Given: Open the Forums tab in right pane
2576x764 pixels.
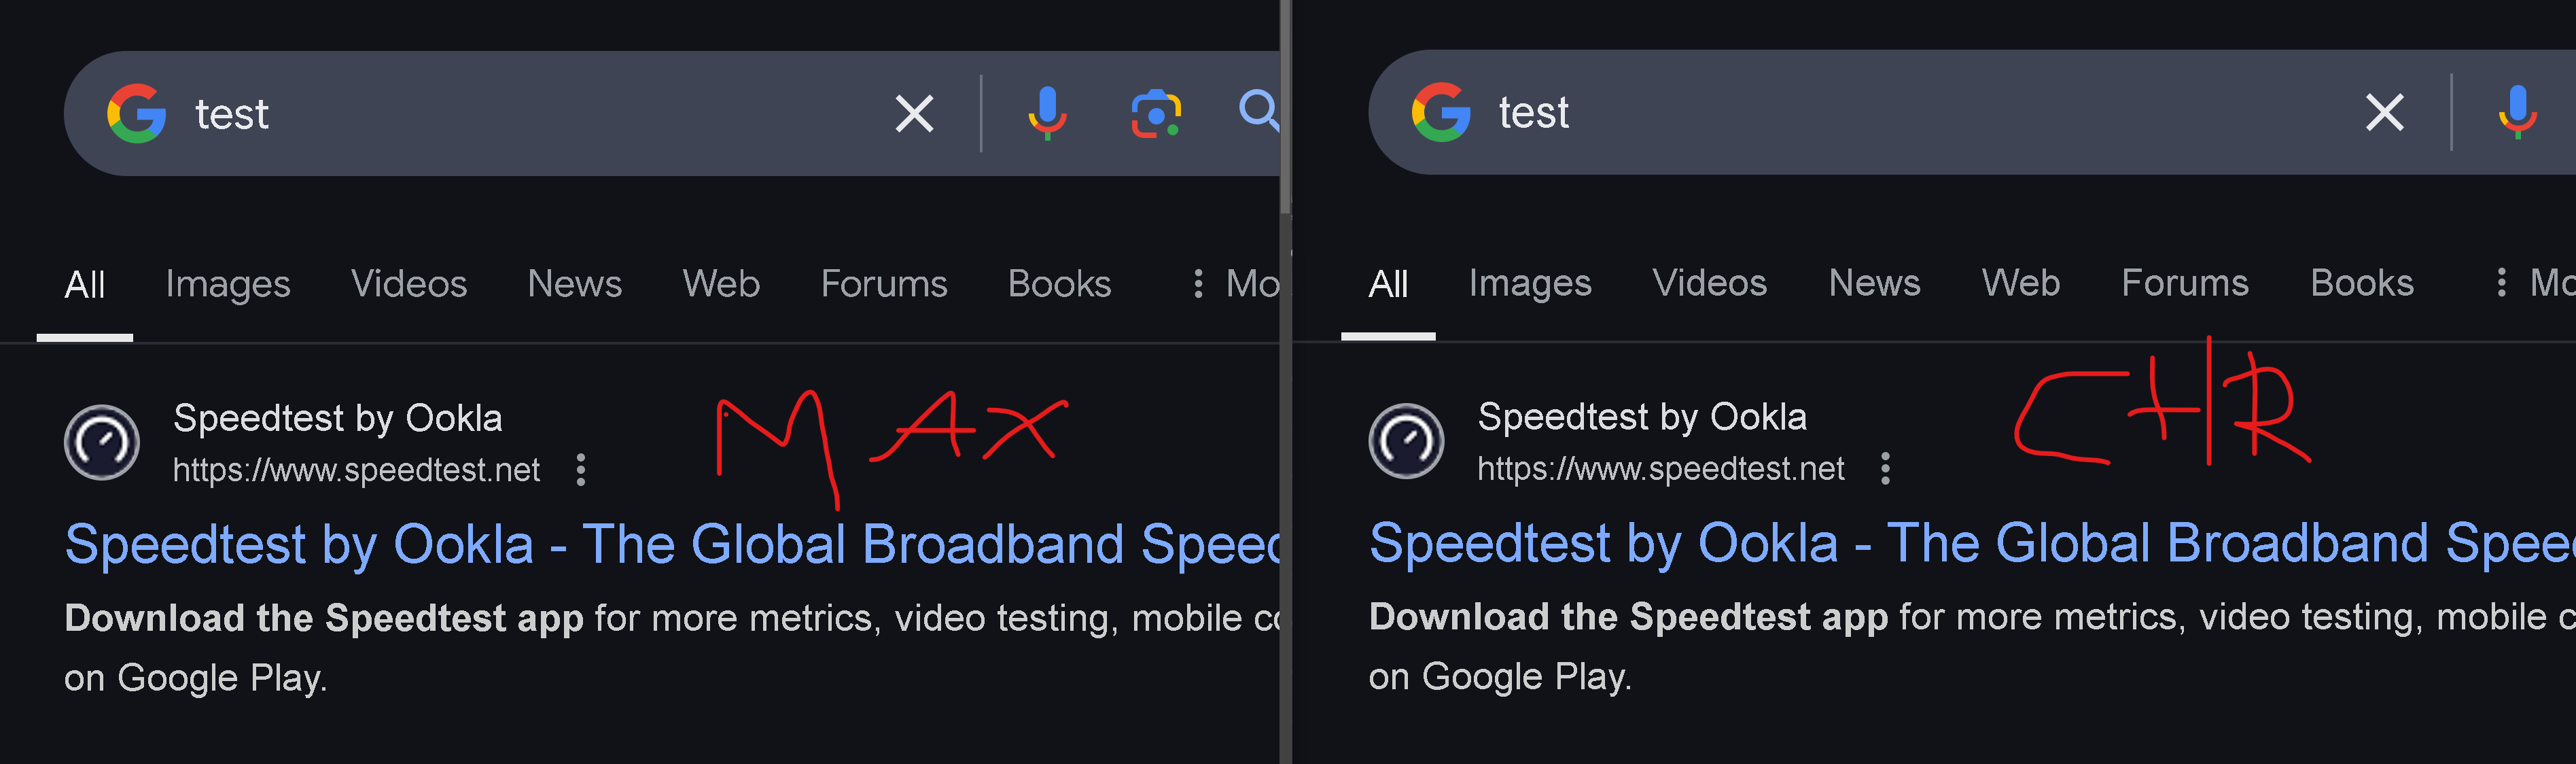Looking at the screenshot, I should point(2185,283).
